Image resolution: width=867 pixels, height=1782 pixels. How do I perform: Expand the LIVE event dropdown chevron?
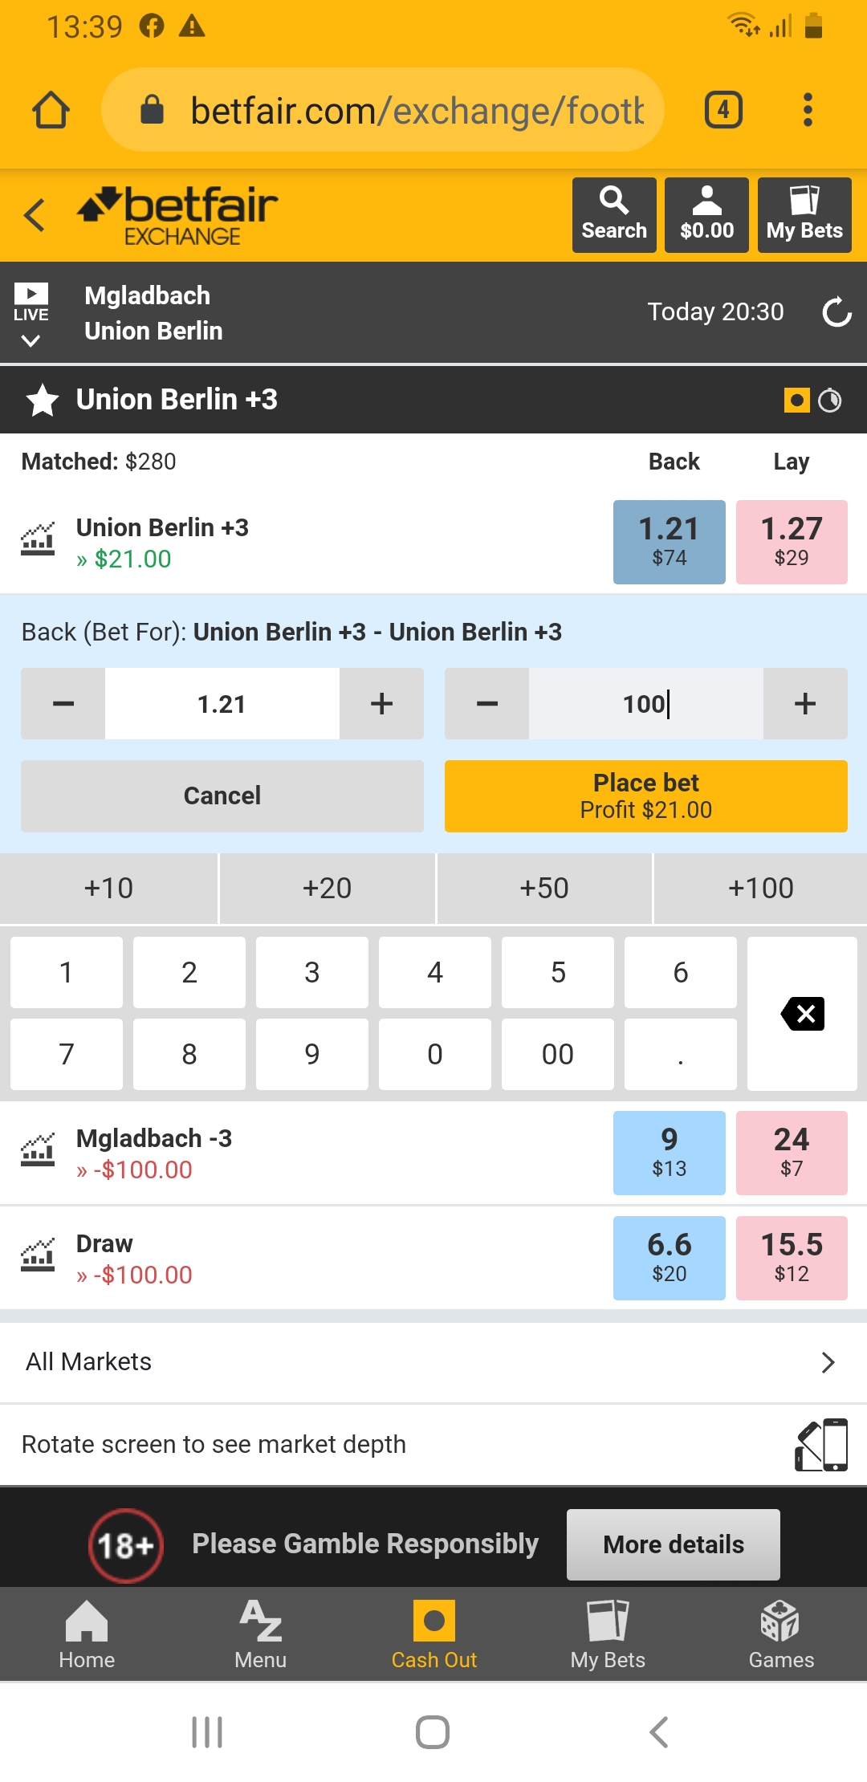pyautogui.click(x=31, y=340)
